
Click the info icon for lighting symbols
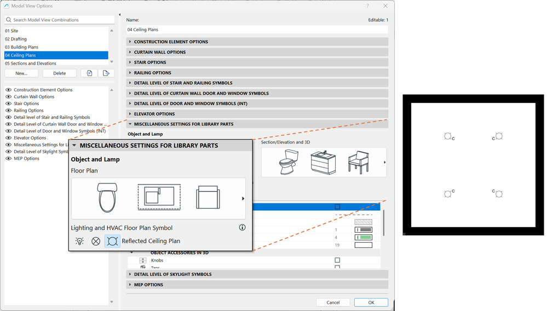[x=242, y=227]
